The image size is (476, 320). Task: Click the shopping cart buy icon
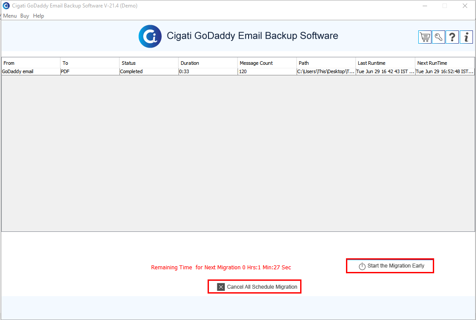[x=425, y=37]
